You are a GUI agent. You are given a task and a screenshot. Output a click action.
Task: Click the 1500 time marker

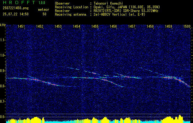pyautogui.click(x=187, y=26)
